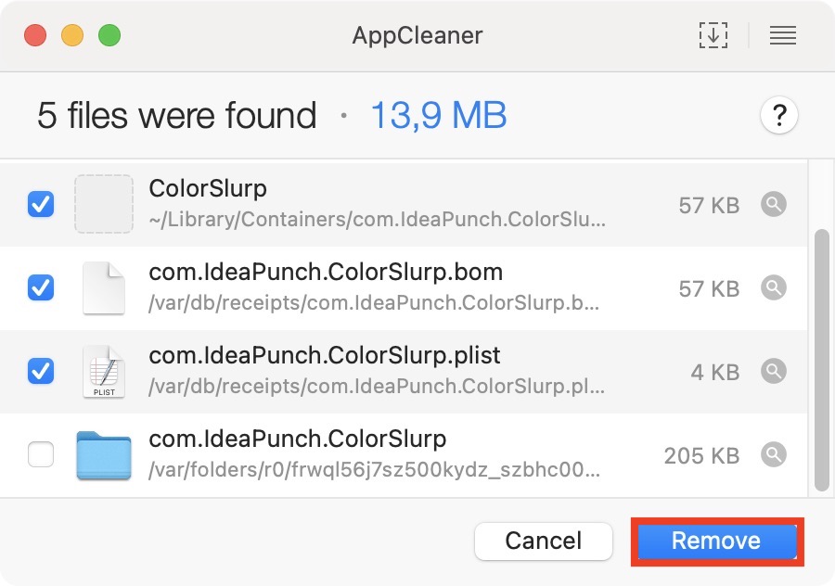Viewport: 835px width, 586px height.
Task: Uncheck the ColorSlurp container checkbox
Action: pos(41,204)
